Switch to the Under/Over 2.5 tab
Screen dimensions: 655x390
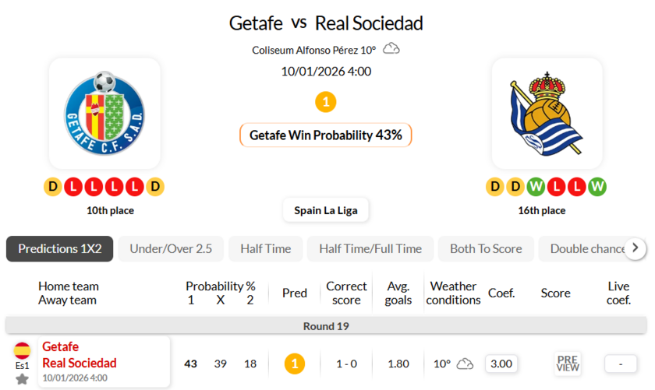171,249
